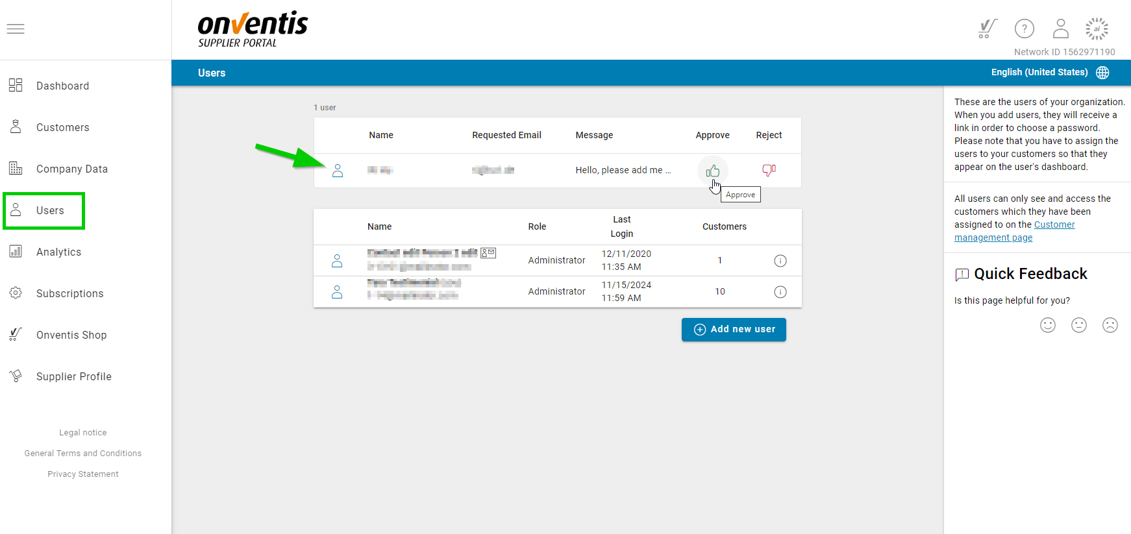Click the Requested Email column header
This screenshot has height=534, width=1131.
(x=506, y=135)
